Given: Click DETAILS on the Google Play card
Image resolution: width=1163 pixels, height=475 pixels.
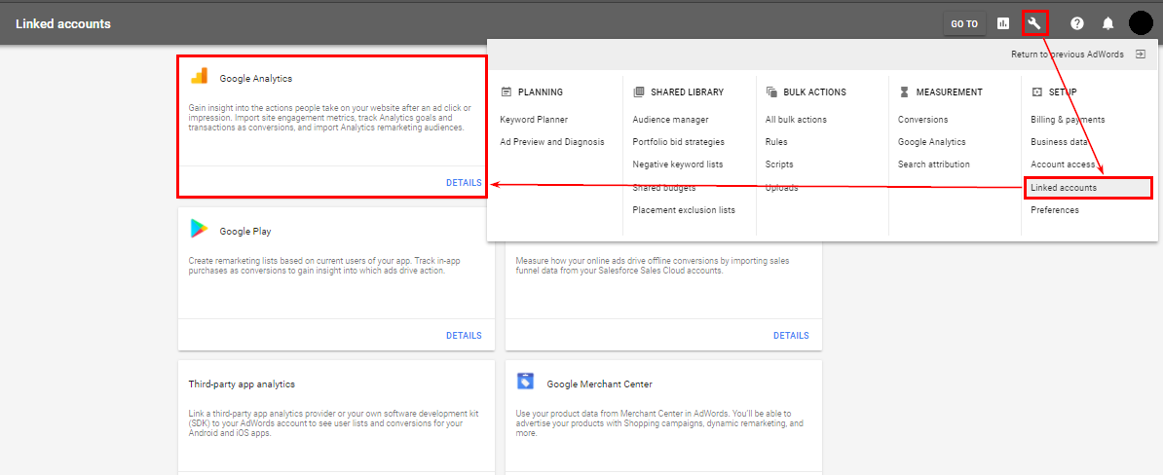Looking at the screenshot, I should pos(464,336).
